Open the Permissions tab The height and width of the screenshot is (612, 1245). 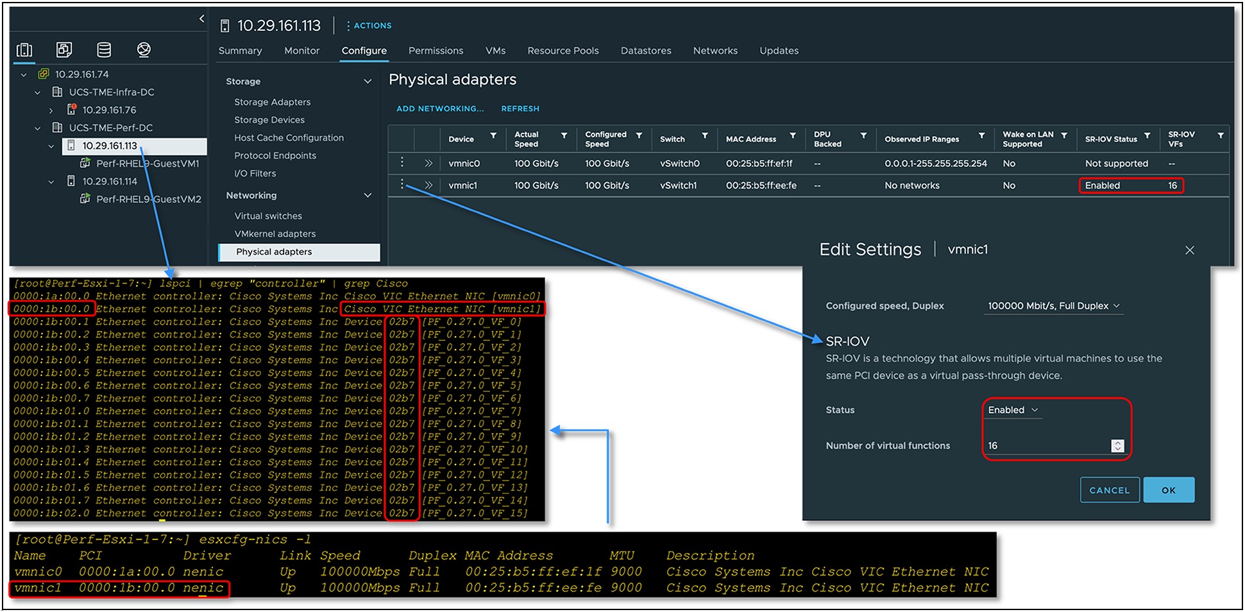point(436,51)
